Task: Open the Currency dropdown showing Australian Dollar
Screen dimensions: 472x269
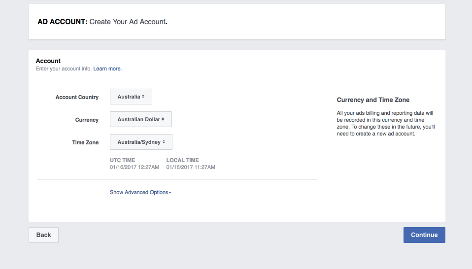Action: pyautogui.click(x=141, y=119)
